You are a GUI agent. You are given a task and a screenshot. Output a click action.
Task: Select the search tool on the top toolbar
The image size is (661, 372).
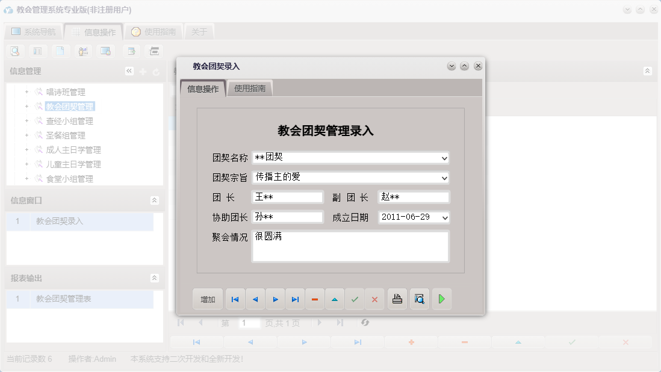pos(13,51)
